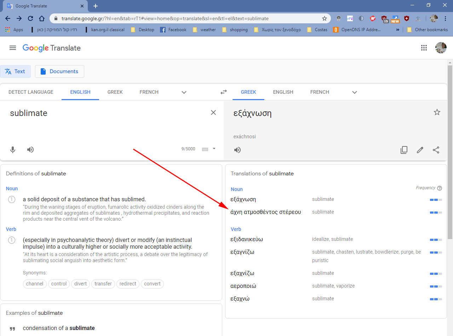Select Detect Language source tab
453x336 pixels.
pos(31,92)
